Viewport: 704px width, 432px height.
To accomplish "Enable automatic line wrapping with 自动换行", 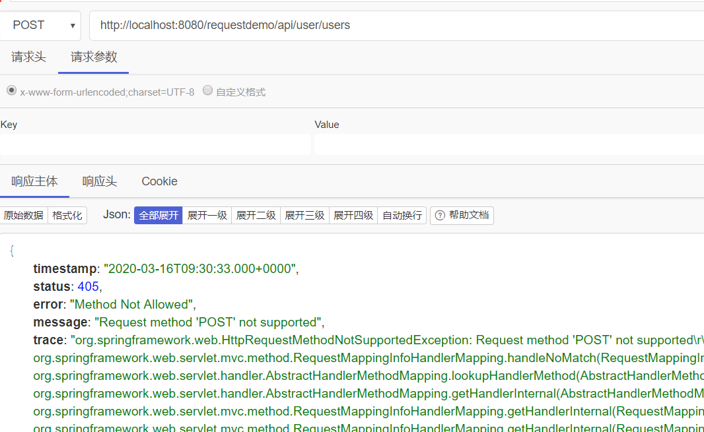I will pos(402,215).
